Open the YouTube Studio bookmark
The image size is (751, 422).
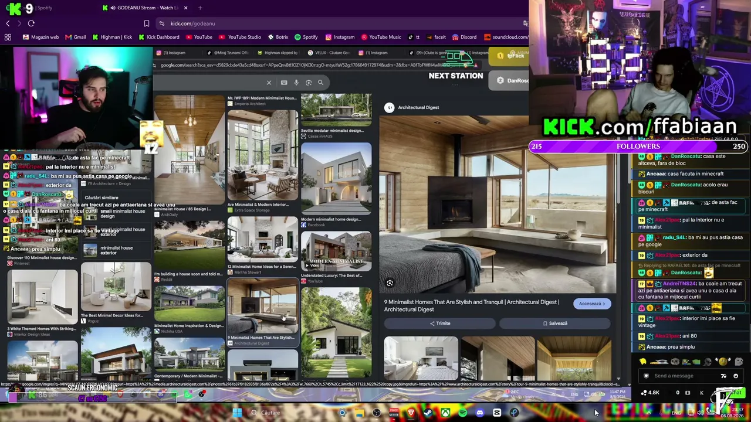[x=240, y=37]
